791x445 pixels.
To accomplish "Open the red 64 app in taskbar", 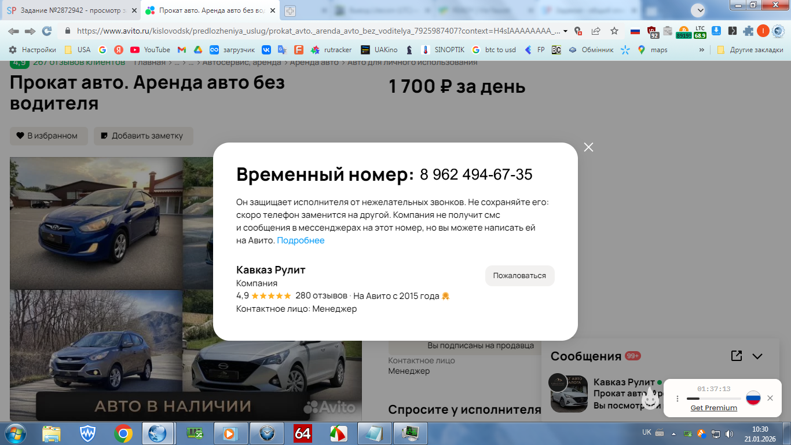I will pos(303,433).
